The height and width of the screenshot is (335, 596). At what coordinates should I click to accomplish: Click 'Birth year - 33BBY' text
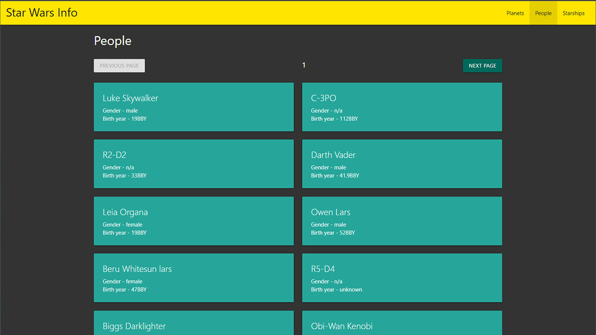[125, 176]
